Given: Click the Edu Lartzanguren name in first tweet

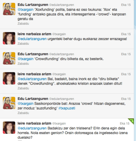Looking at the screenshot, I should coord(33,5).
